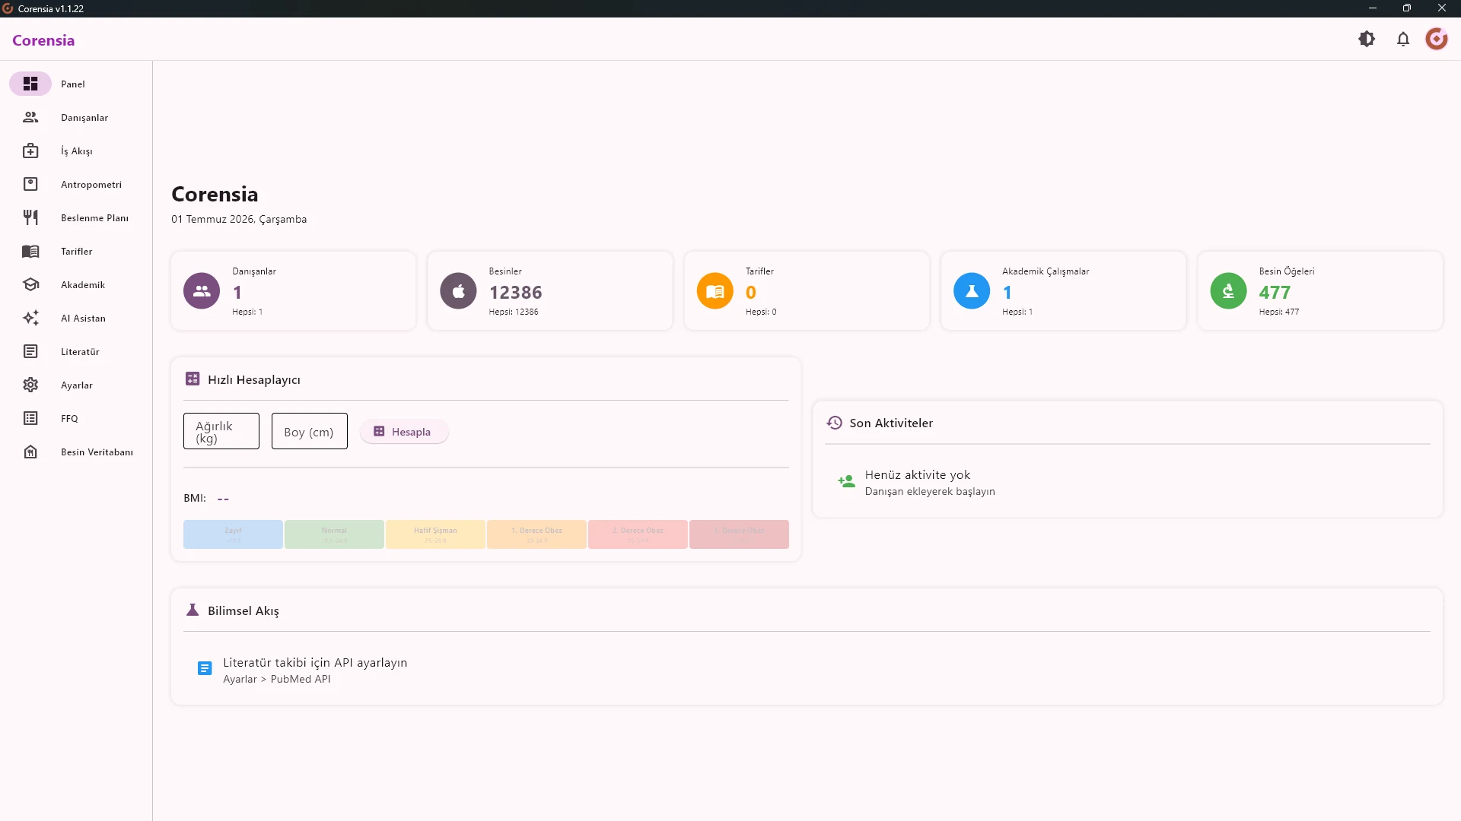Focus the Ağırlık (kg) input field
This screenshot has height=821, width=1461.
point(221,431)
